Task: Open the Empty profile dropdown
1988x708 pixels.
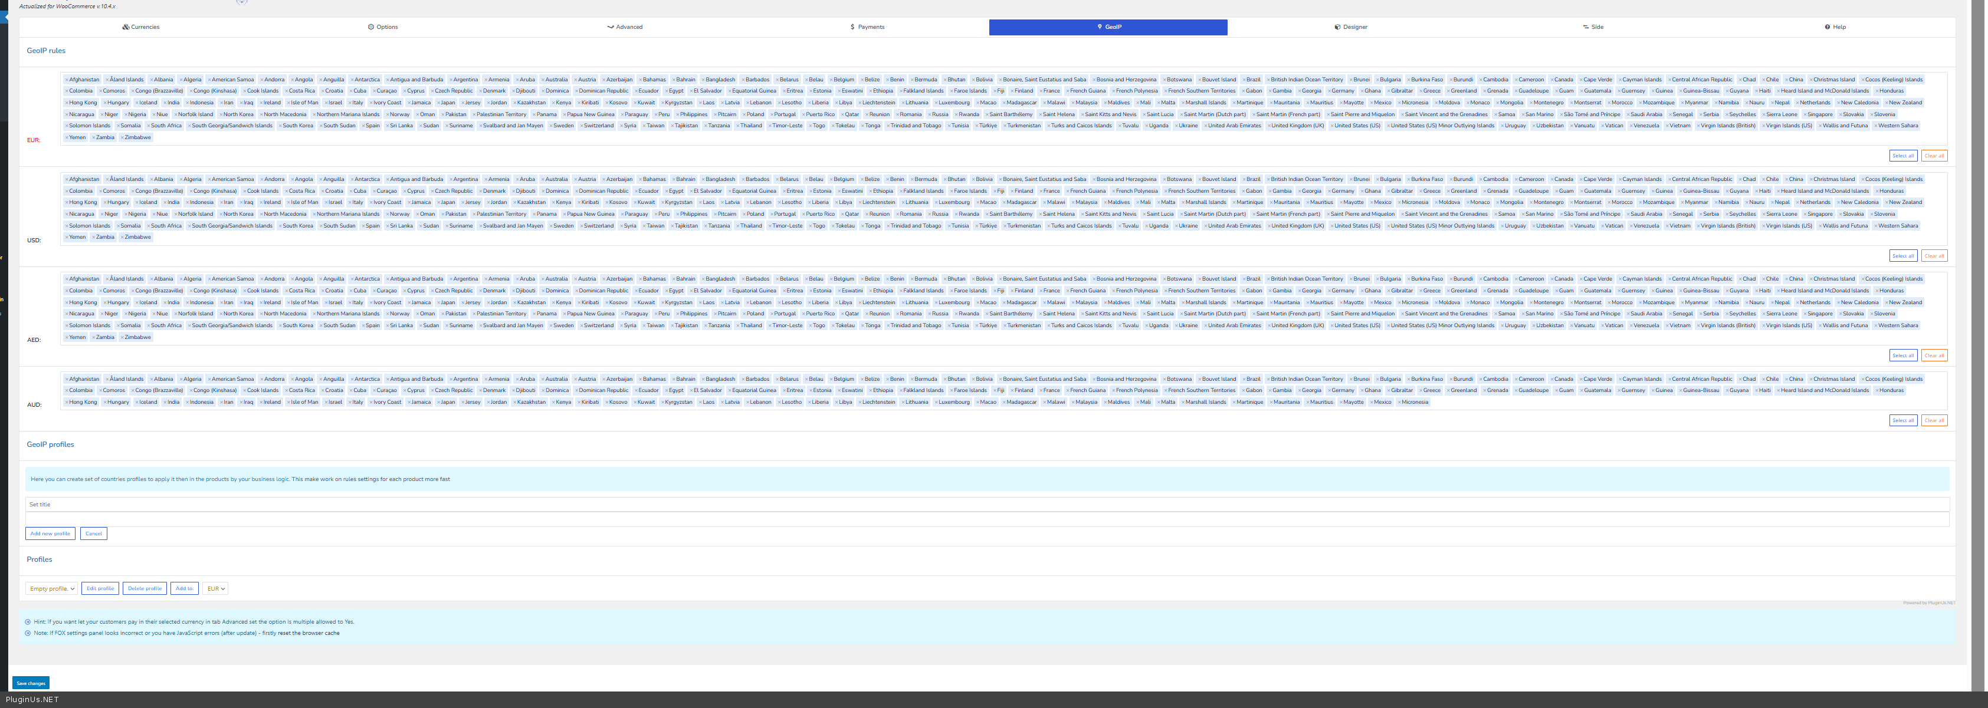Action: pos(52,588)
